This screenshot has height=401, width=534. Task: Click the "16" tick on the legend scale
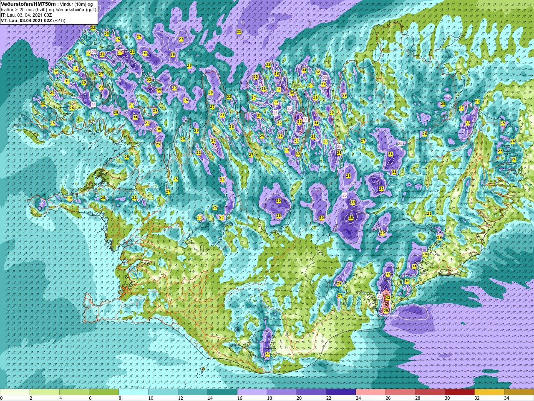(x=239, y=398)
